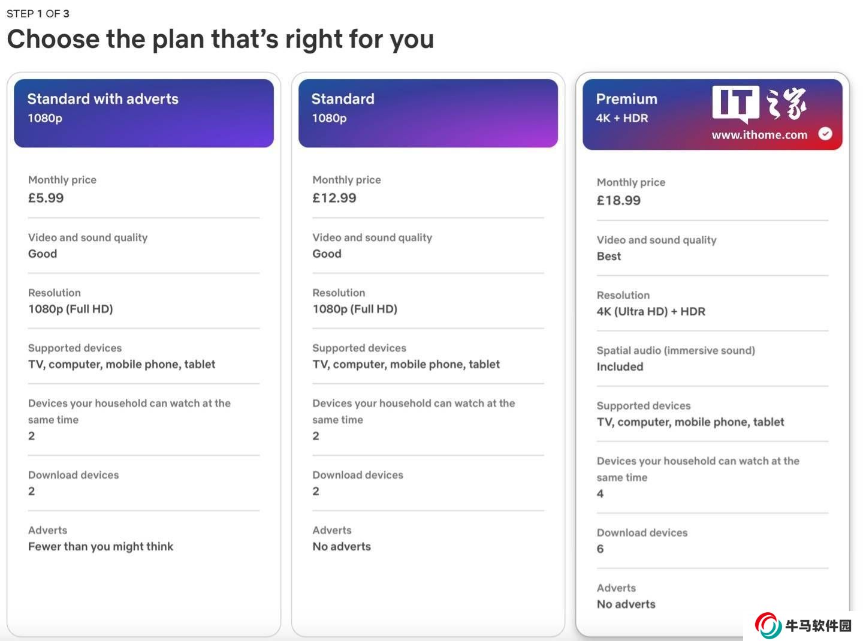Click the 'STEP 1 OF 3' indicator
Viewport: 863px width, 641px height.
coord(38,13)
